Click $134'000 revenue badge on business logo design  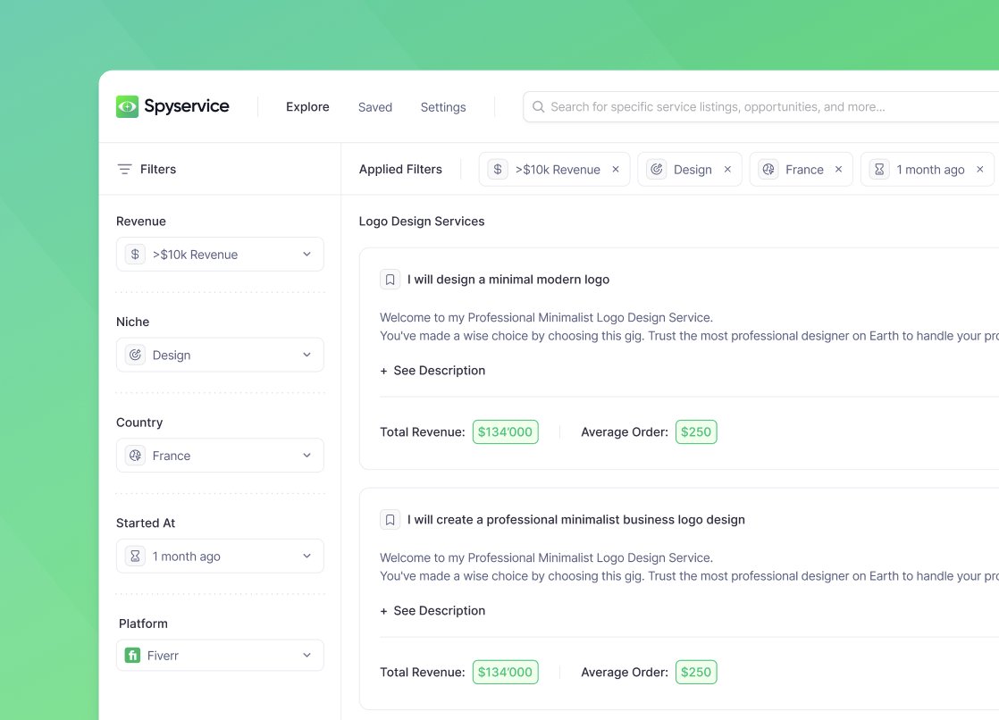tap(505, 672)
